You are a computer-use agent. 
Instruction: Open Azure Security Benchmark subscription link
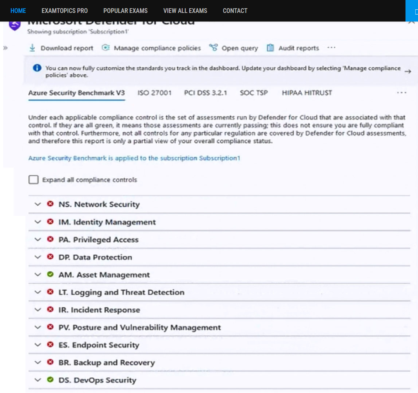tap(134, 158)
